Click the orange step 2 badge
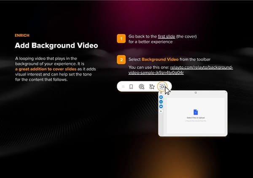 click(x=121, y=60)
